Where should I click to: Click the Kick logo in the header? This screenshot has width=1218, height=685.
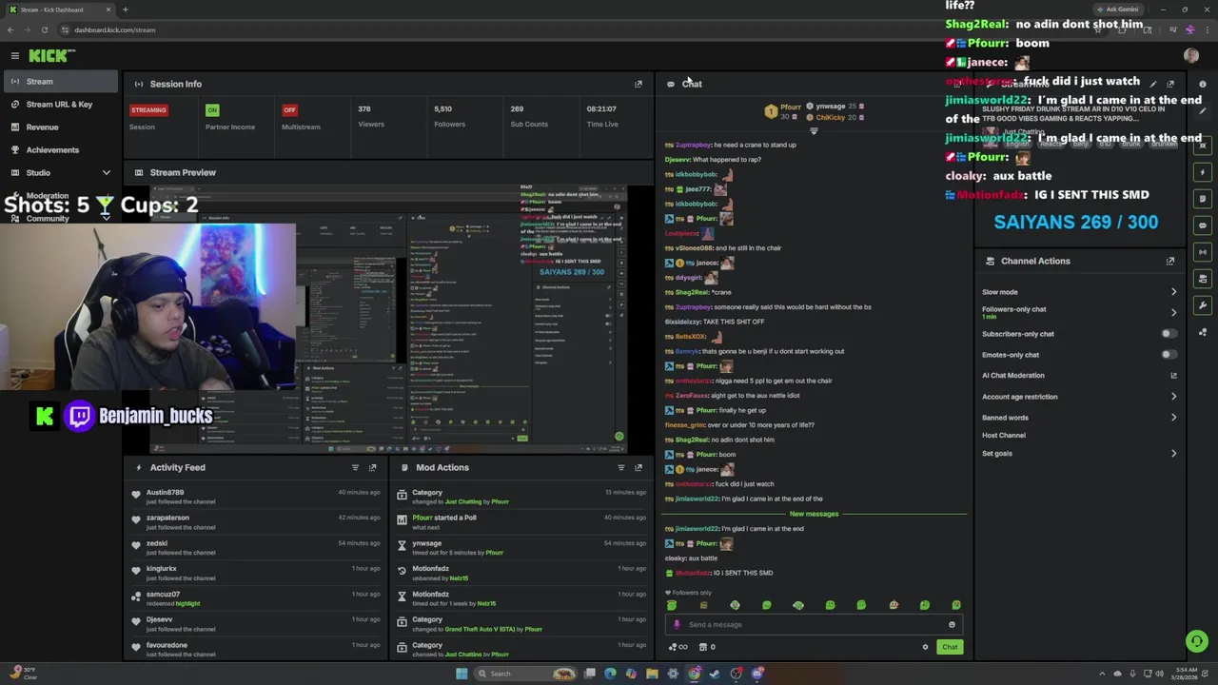(x=48, y=56)
